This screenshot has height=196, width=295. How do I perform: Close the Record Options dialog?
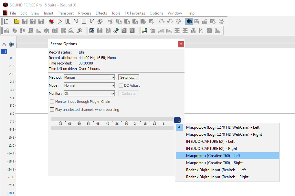click(181, 44)
